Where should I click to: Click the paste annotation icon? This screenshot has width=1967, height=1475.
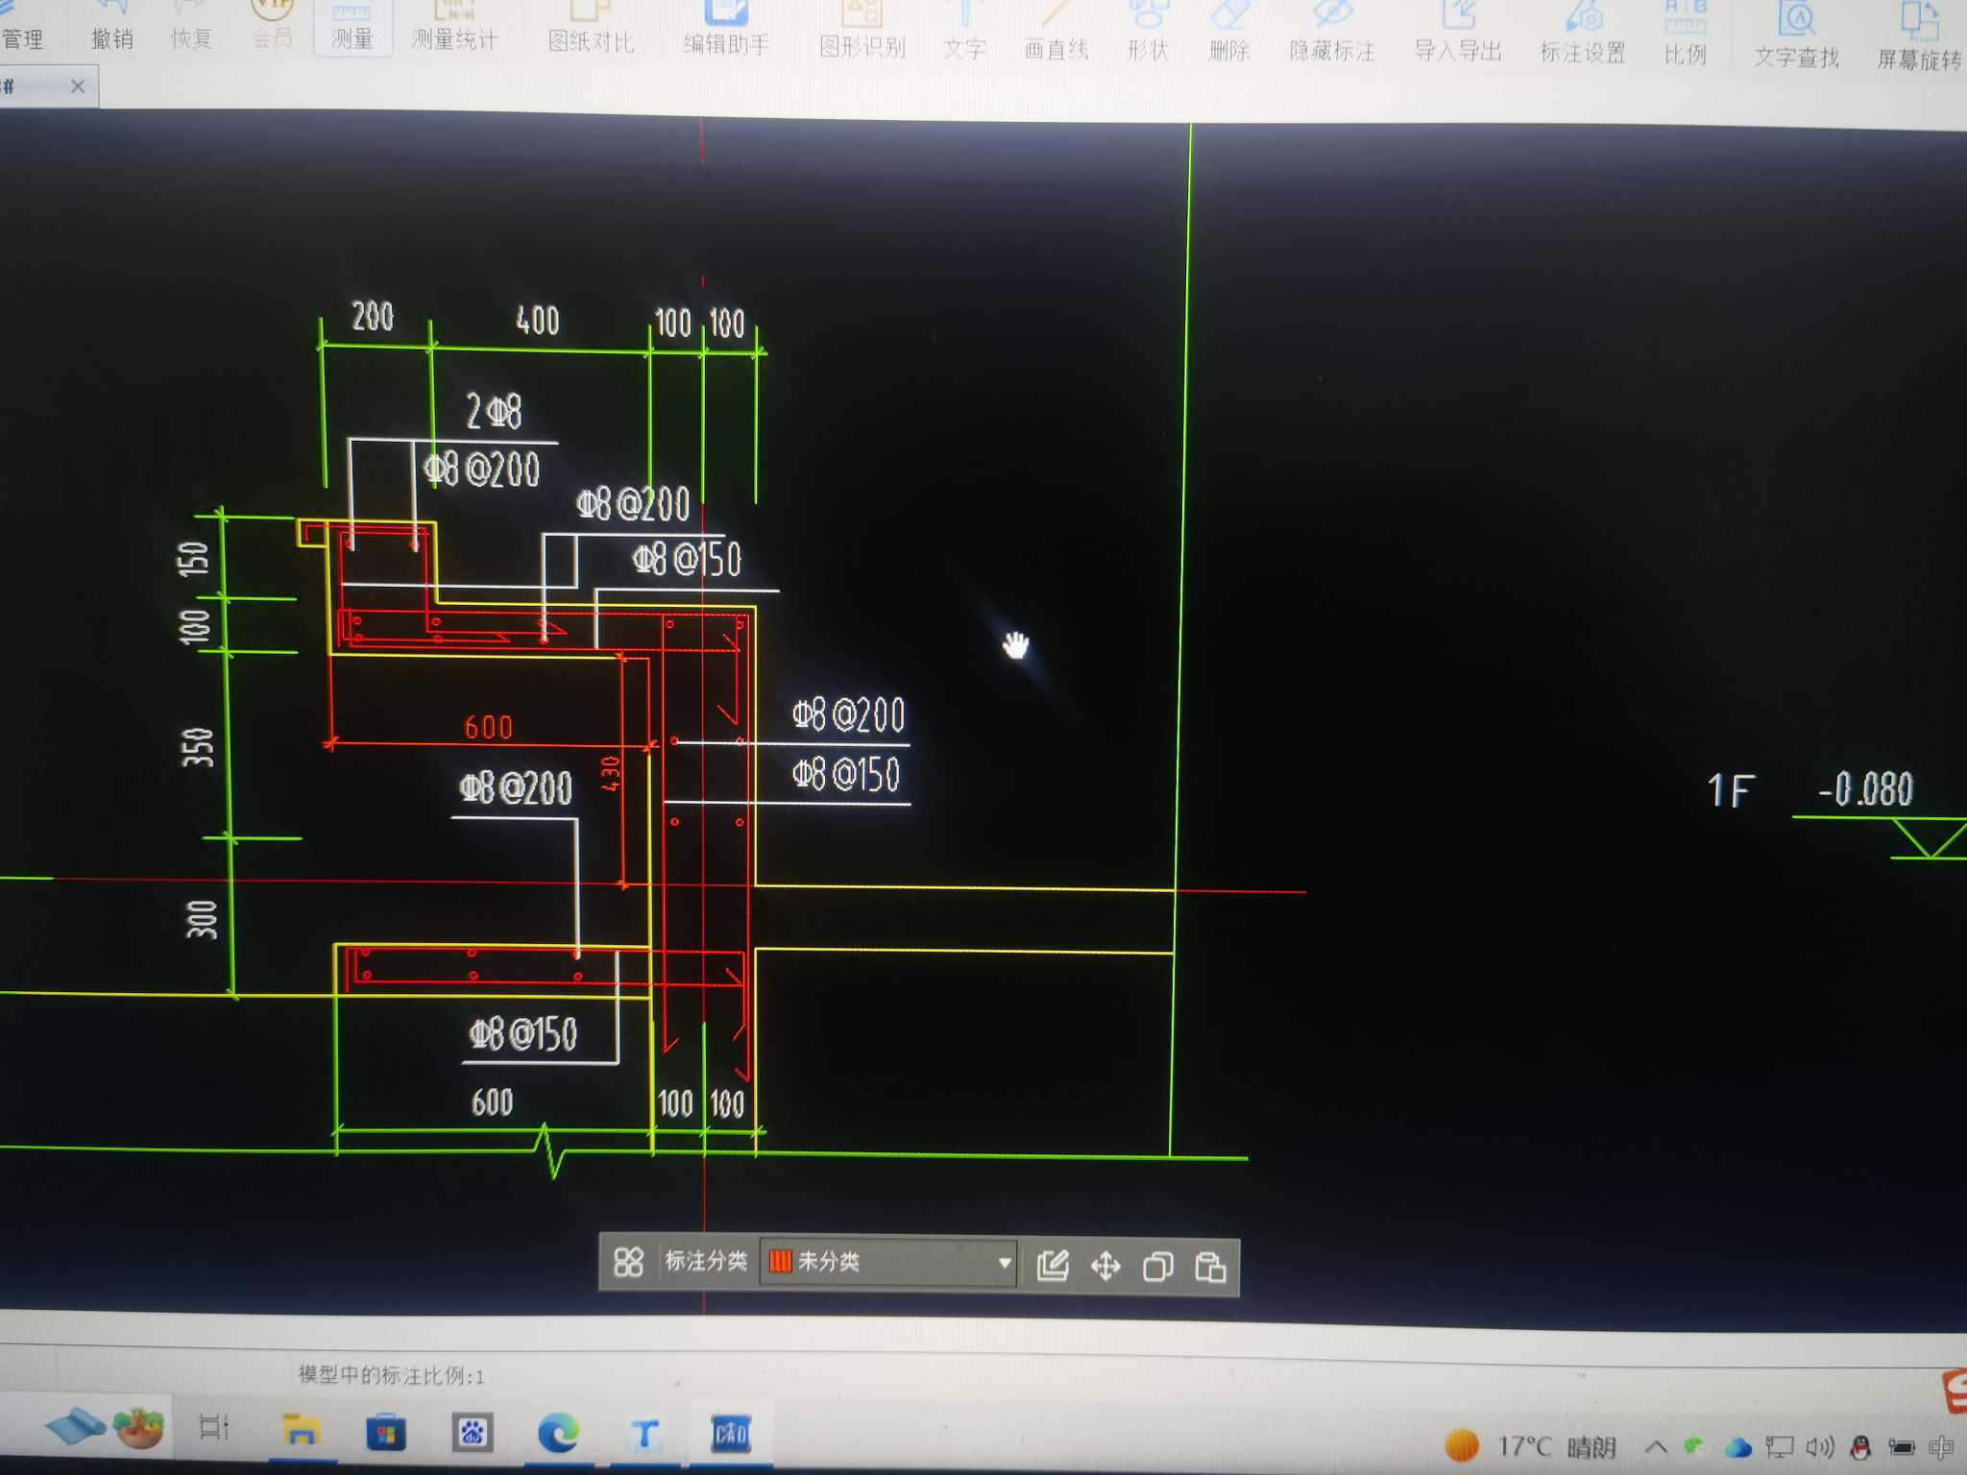click(x=1210, y=1268)
